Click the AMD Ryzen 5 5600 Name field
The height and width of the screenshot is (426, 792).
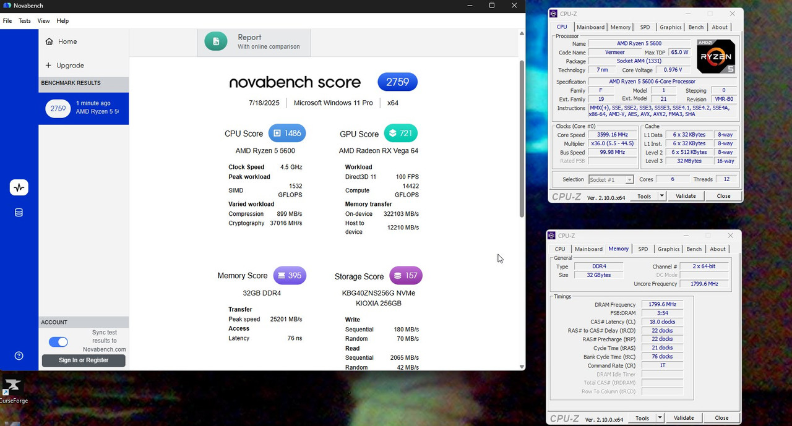pos(639,44)
